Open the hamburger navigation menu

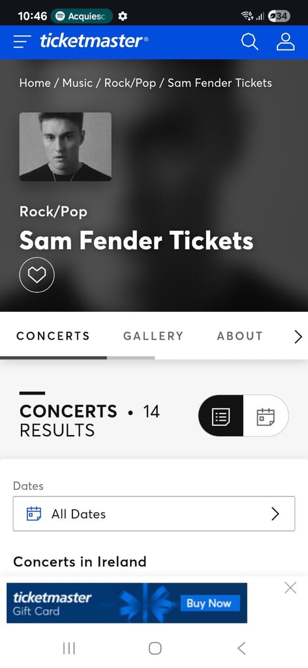[x=22, y=42]
